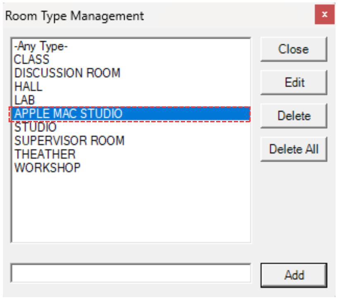
Task: Click Edit to modify the room type
Action: pyautogui.click(x=294, y=83)
